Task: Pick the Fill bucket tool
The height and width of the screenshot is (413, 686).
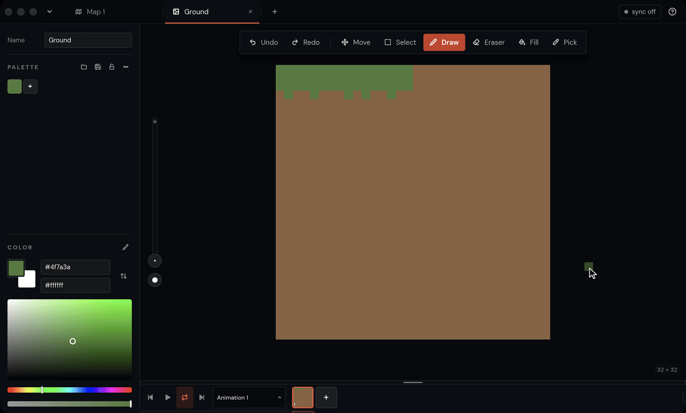Action: [x=528, y=42]
